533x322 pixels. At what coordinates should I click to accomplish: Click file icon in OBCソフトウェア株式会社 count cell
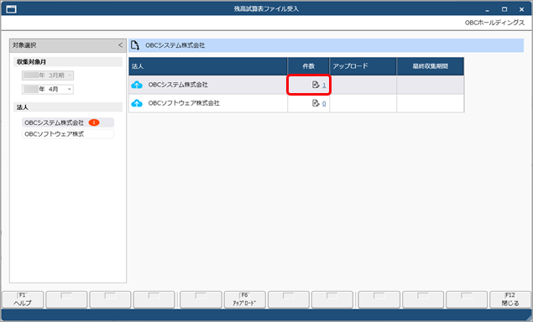coord(316,103)
